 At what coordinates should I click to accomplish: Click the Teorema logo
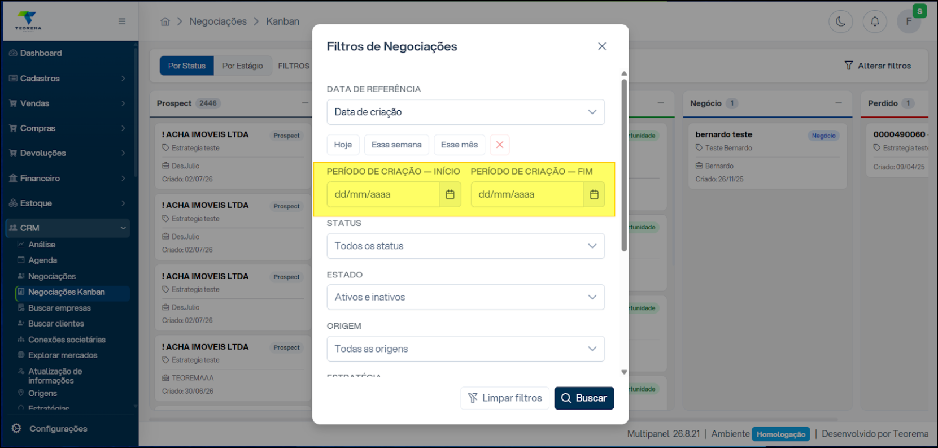28,21
